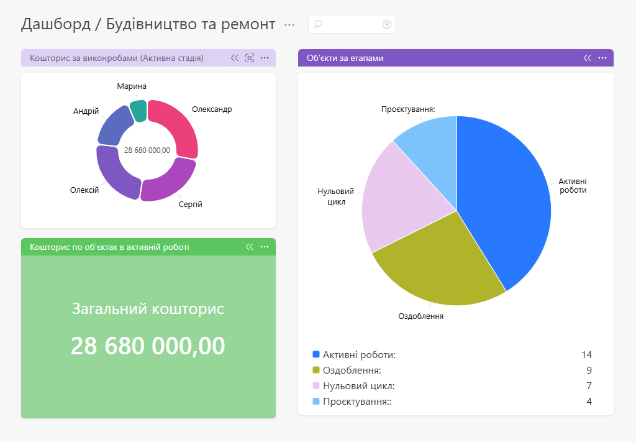636x442 pixels.
Task: Toggle Нульовий цикл legend entry
Action: tap(353, 385)
